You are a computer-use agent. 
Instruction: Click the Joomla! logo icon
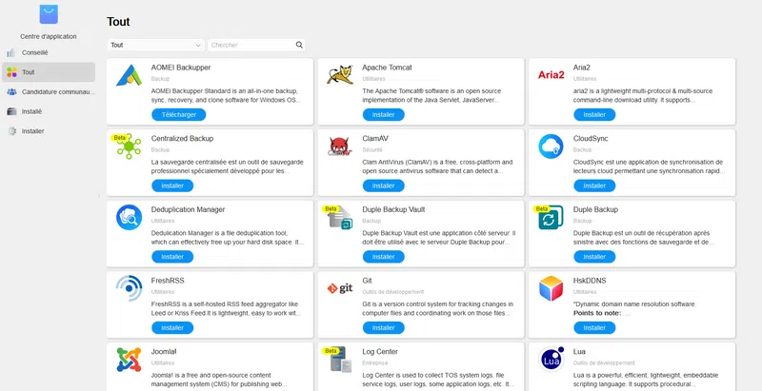(129, 360)
